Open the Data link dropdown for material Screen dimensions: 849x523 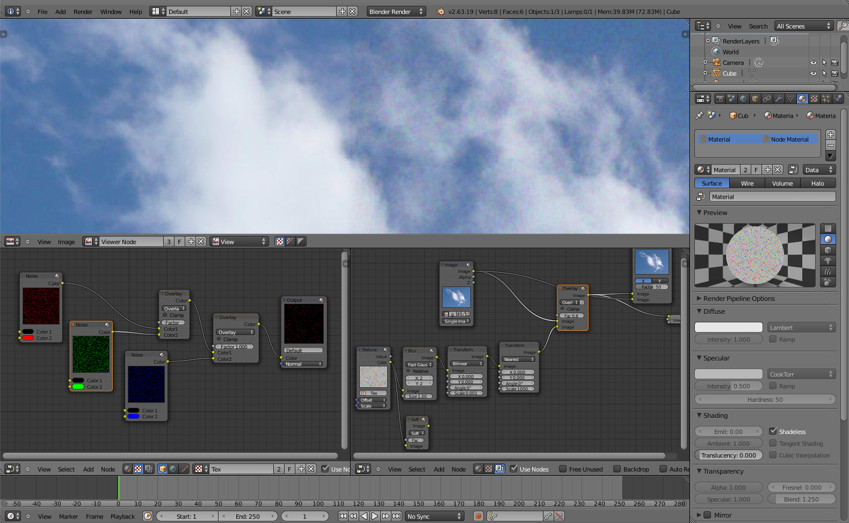(x=819, y=170)
